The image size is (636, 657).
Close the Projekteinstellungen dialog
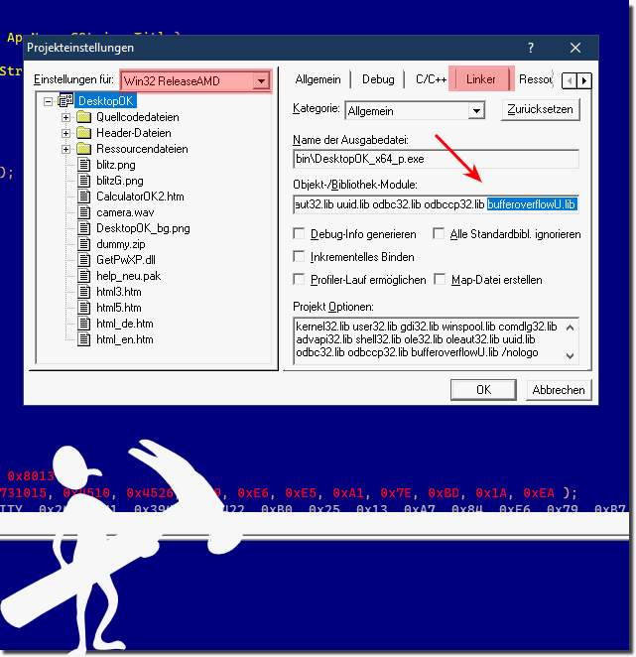click(x=575, y=48)
